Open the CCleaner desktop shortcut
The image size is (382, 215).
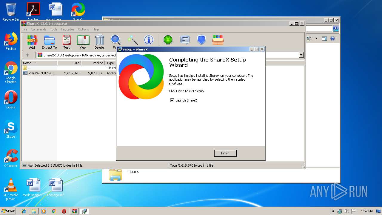tap(11, 158)
